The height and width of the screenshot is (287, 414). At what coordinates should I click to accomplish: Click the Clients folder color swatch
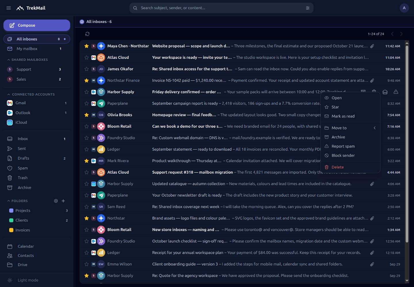11,220
